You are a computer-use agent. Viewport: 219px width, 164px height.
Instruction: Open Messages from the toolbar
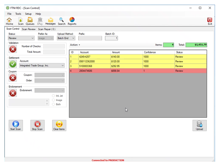pos(51,21)
